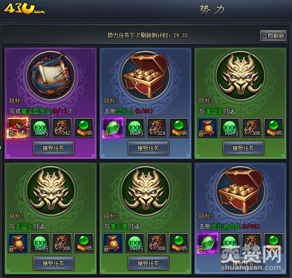Accept the top-row blue treasure chest quest
This screenshot has width=292, height=278.
pos(148,148)
